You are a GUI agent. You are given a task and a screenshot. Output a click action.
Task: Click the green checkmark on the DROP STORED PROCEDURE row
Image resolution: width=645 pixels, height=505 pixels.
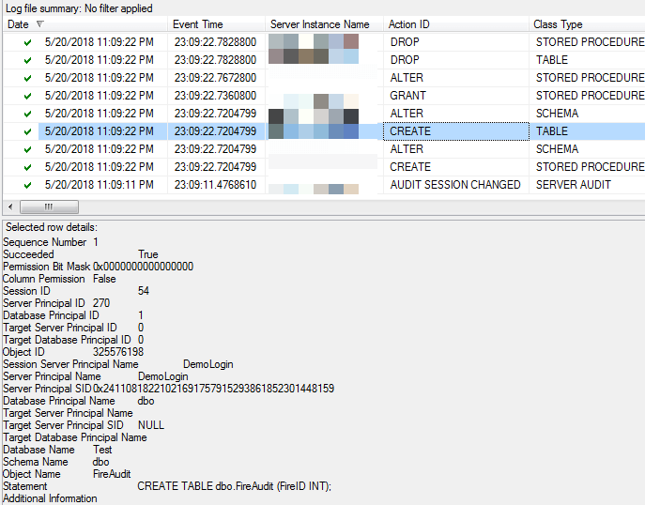(28, 42)
